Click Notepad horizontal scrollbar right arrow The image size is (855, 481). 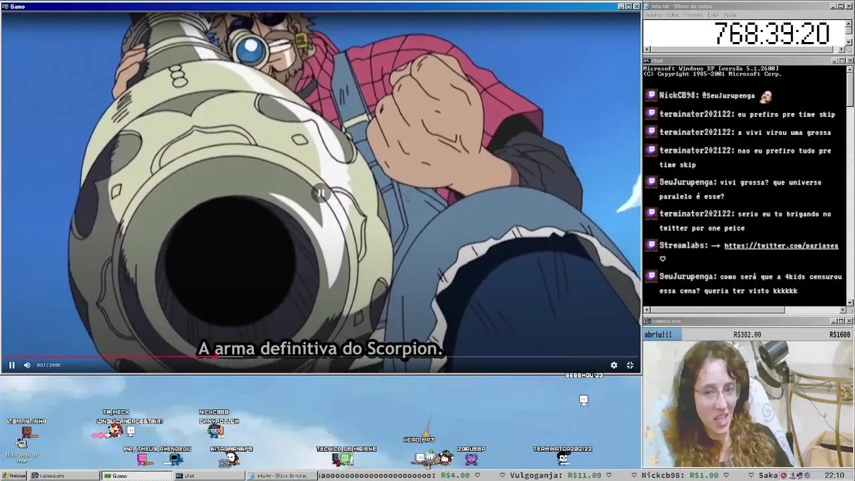click(841, 49)
